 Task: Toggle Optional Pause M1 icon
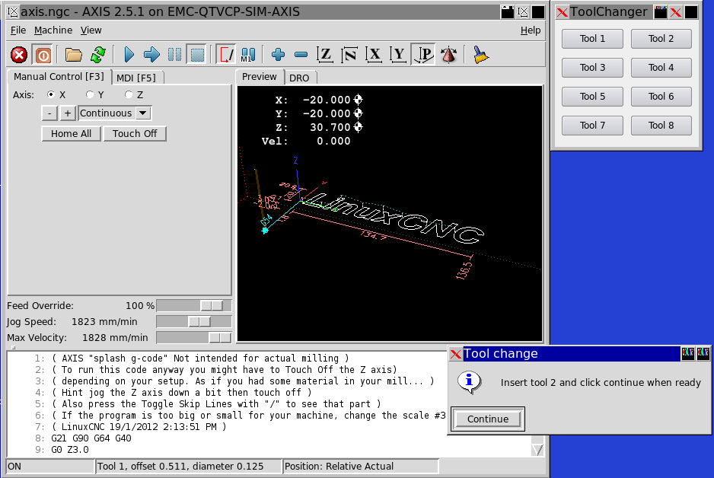pyautogui.click(x=248, y=55)
